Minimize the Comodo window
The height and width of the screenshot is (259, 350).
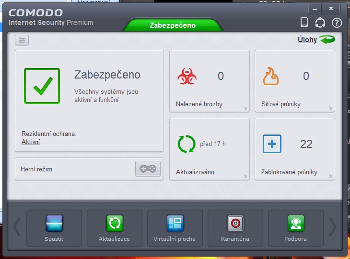[x=315, y=9]
